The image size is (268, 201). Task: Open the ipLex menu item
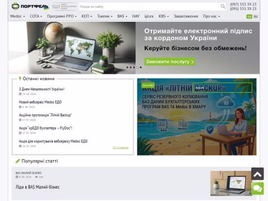[x=149, y=16]
